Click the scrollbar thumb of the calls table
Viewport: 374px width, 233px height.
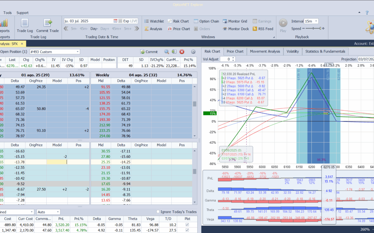click(x=195, y=104)
